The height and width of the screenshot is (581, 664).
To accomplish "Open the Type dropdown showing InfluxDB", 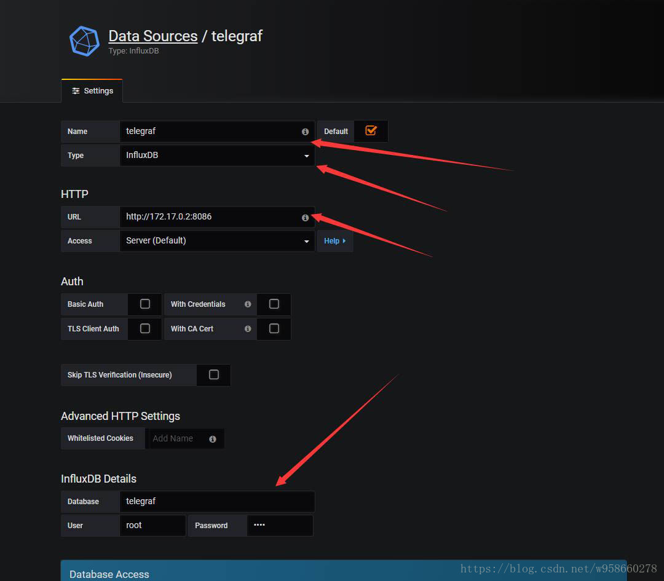I will coord(217,156).
